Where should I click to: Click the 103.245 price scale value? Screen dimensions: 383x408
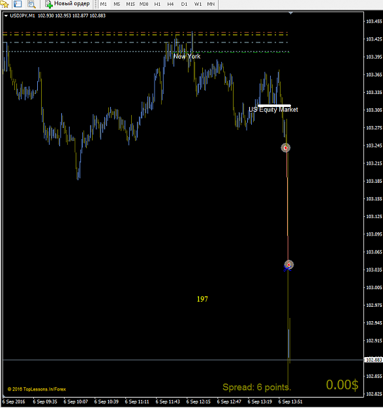[374, 146]
